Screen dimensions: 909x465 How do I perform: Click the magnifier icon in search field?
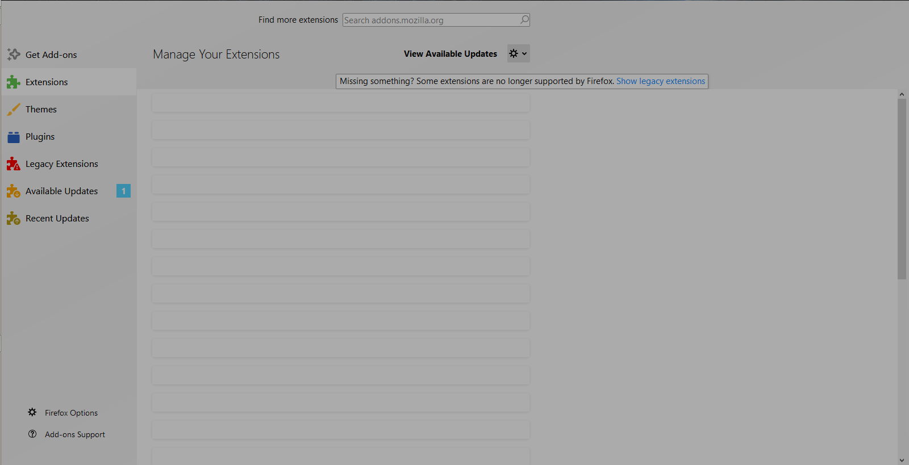[524, 20]
